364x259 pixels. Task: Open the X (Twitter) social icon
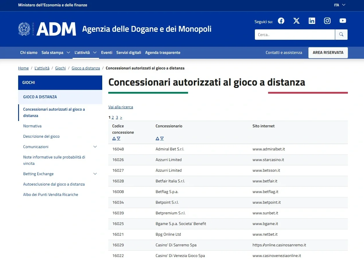[x=296, y=21]
